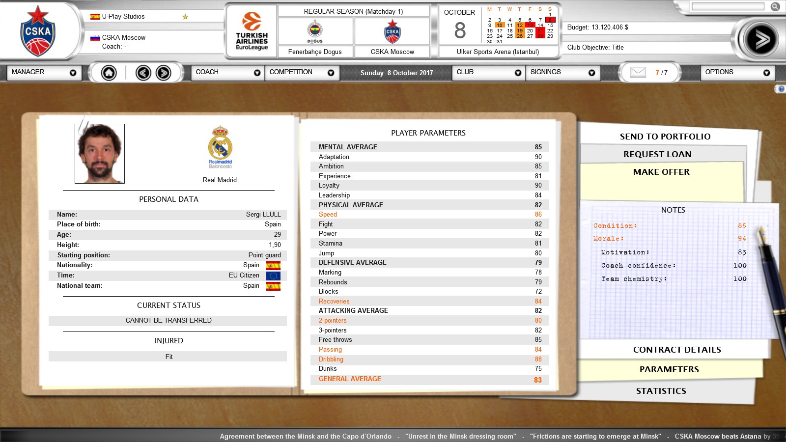Click the Leadership parameter row
786x442 pixels.
pos(429,195)
